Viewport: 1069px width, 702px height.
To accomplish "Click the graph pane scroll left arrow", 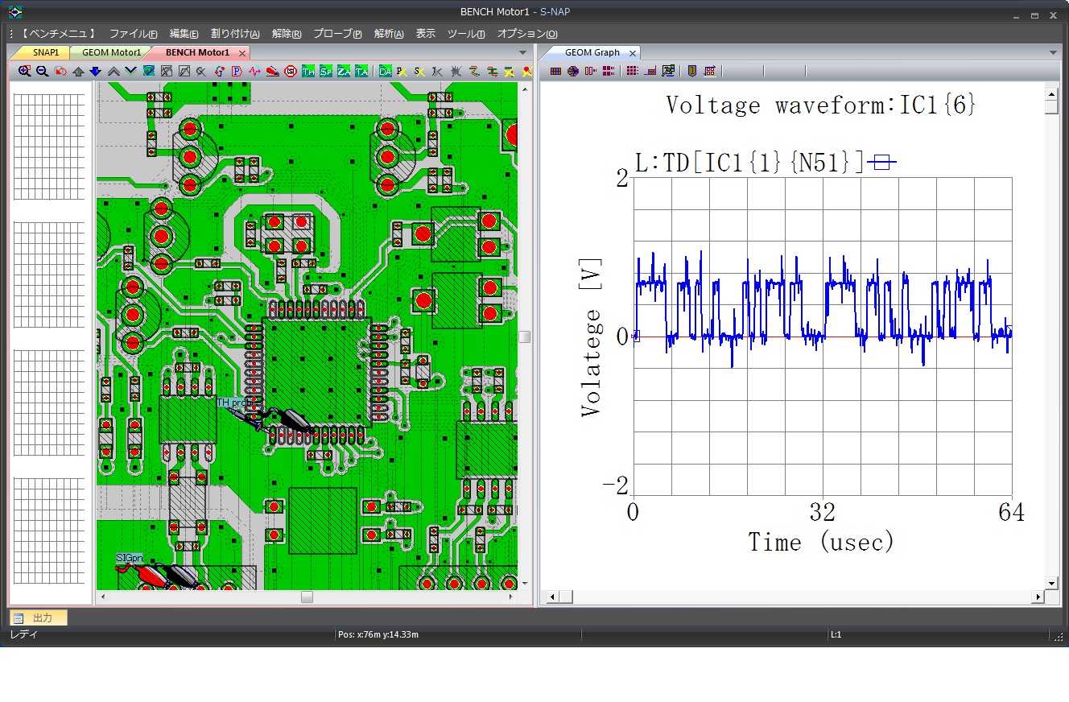I will [551, 597].
